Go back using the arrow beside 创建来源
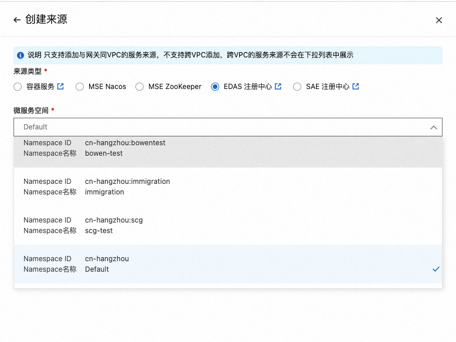Viewport: 456px width, 342px height. click(x=17, y=20)
